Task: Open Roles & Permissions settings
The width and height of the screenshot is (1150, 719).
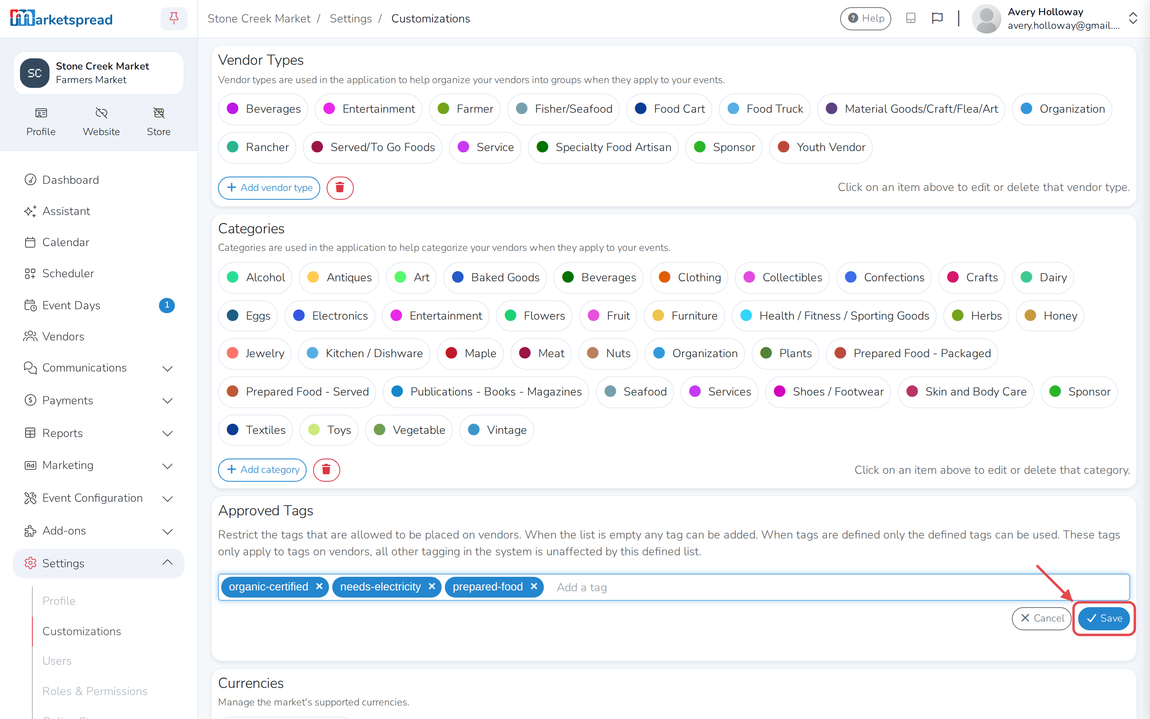Action: [95, 691]
